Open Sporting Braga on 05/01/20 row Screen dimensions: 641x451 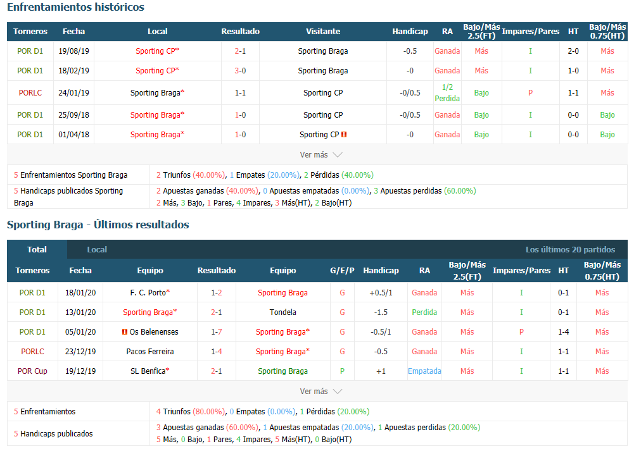[x=283, y=332]
